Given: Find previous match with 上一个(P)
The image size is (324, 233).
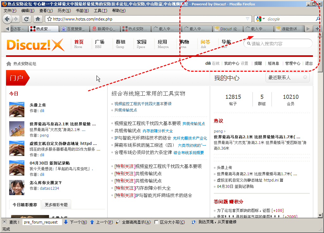Looking at the screenshot, I should point(102,222).
